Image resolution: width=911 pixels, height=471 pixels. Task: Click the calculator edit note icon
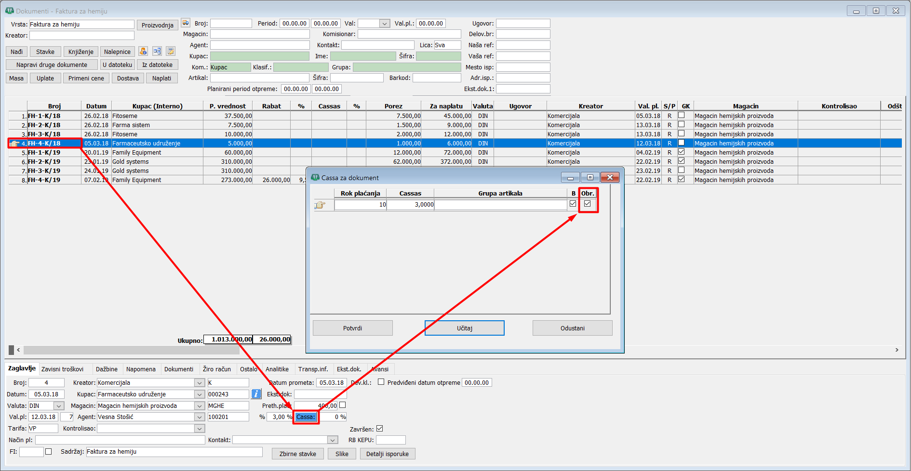(171, 51)
